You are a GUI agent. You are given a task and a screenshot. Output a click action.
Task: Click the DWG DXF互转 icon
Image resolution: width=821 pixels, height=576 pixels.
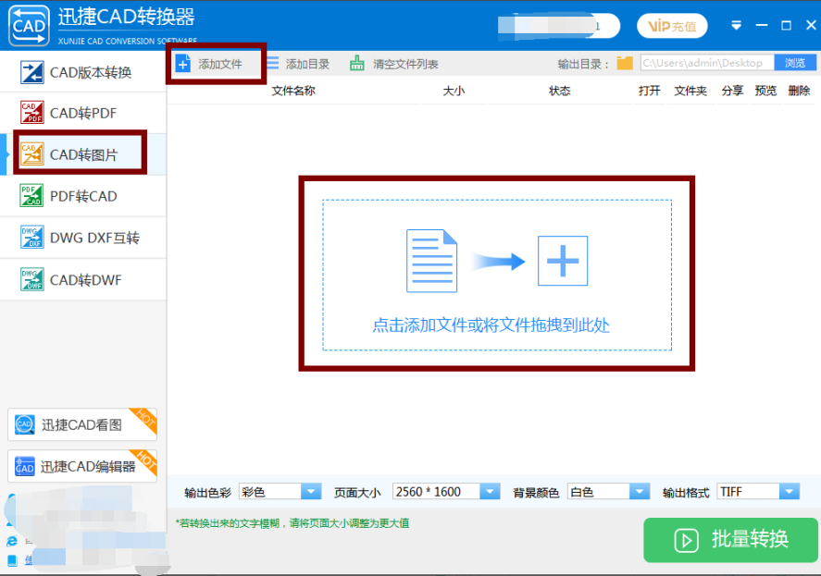(32, 238)
